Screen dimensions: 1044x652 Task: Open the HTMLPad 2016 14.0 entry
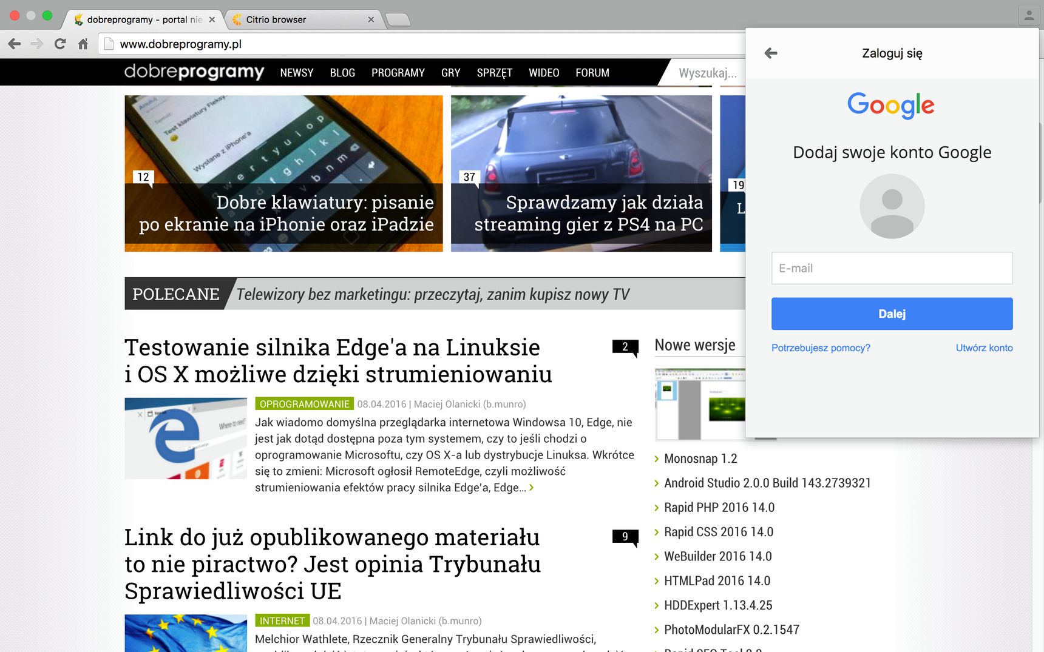pos(717,580)
